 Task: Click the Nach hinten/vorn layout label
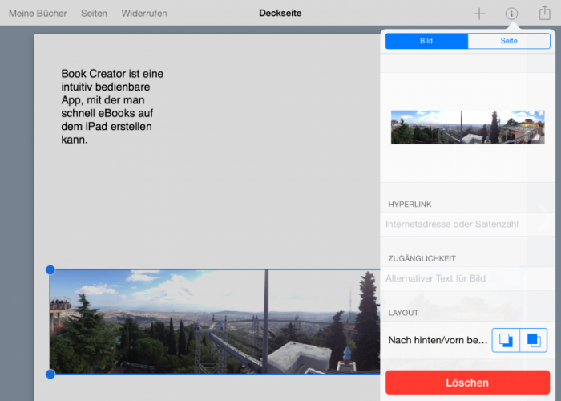pyautogui.click(x=438, y=340)
